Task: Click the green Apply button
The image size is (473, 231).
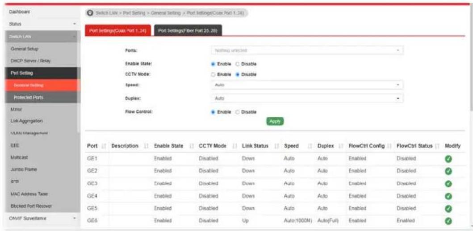Action: click(x=275, y=121)
